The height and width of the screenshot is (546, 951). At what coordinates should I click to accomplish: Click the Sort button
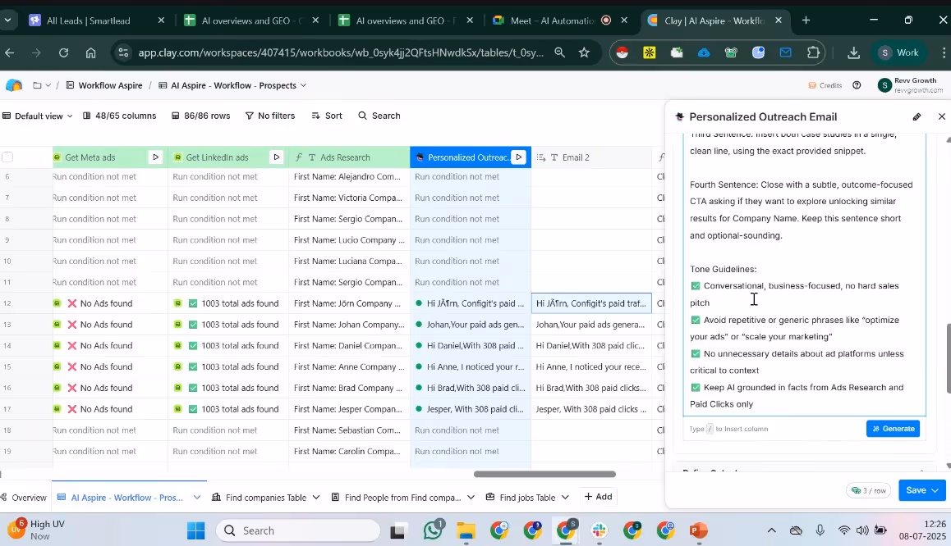click(x=326, y=116)
